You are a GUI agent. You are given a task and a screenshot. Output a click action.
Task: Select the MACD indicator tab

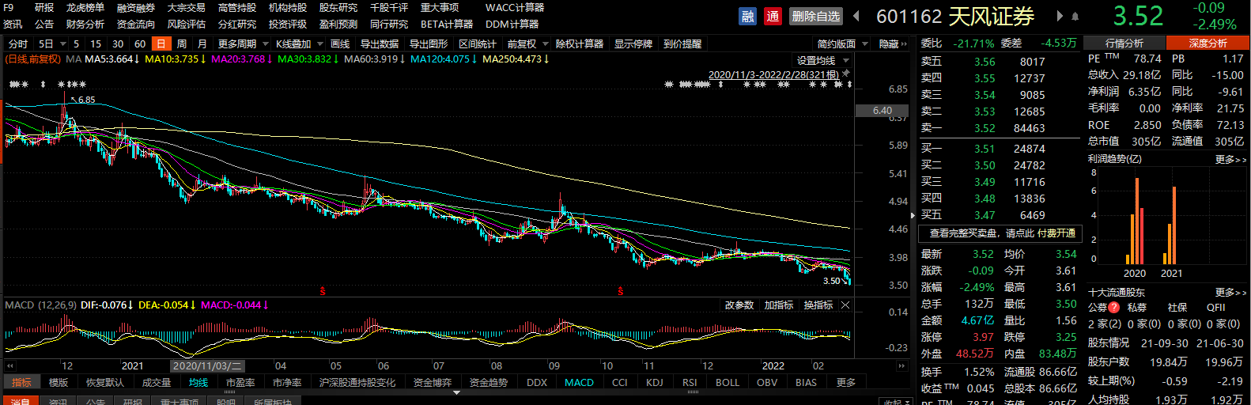click(579, 383)
